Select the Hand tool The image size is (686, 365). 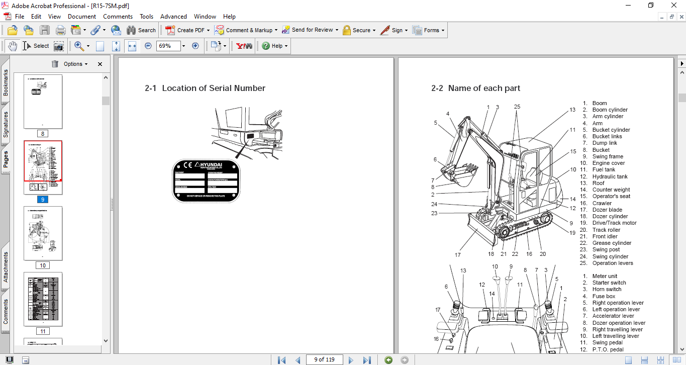tap(13, 46)
